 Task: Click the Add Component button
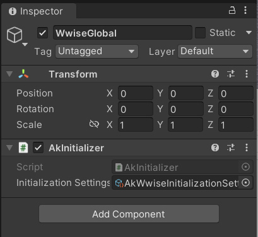tap(129, 214)
